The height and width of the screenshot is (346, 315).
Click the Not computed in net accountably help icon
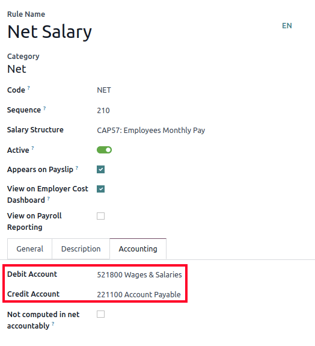click(x=53, y=324)
